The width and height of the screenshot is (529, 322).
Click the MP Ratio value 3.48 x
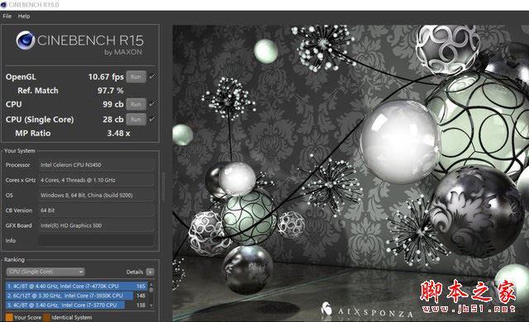coord(118,133)
